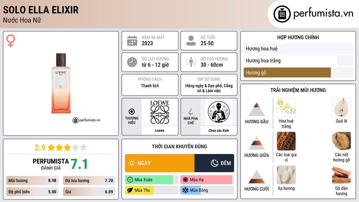The height and width of the screenshot is (202, 359).
Task: Click the perfumista.vn bottle logo icon
Action: coord(282,14)
